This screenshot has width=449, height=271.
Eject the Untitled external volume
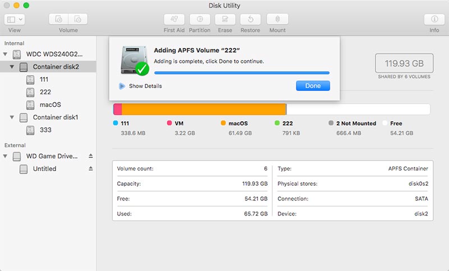pyautogui.click(x=90, y=169)
